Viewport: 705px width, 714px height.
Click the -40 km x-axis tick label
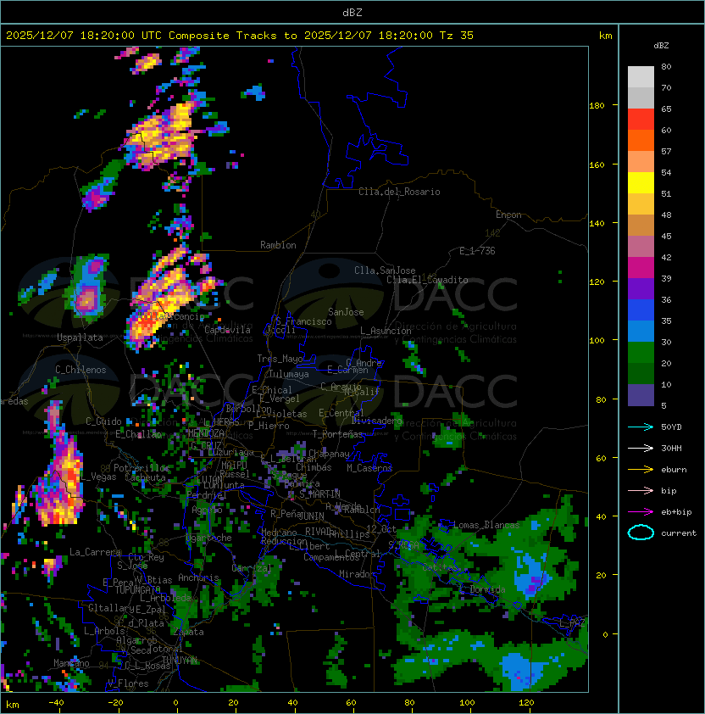[x=56, y=703]
